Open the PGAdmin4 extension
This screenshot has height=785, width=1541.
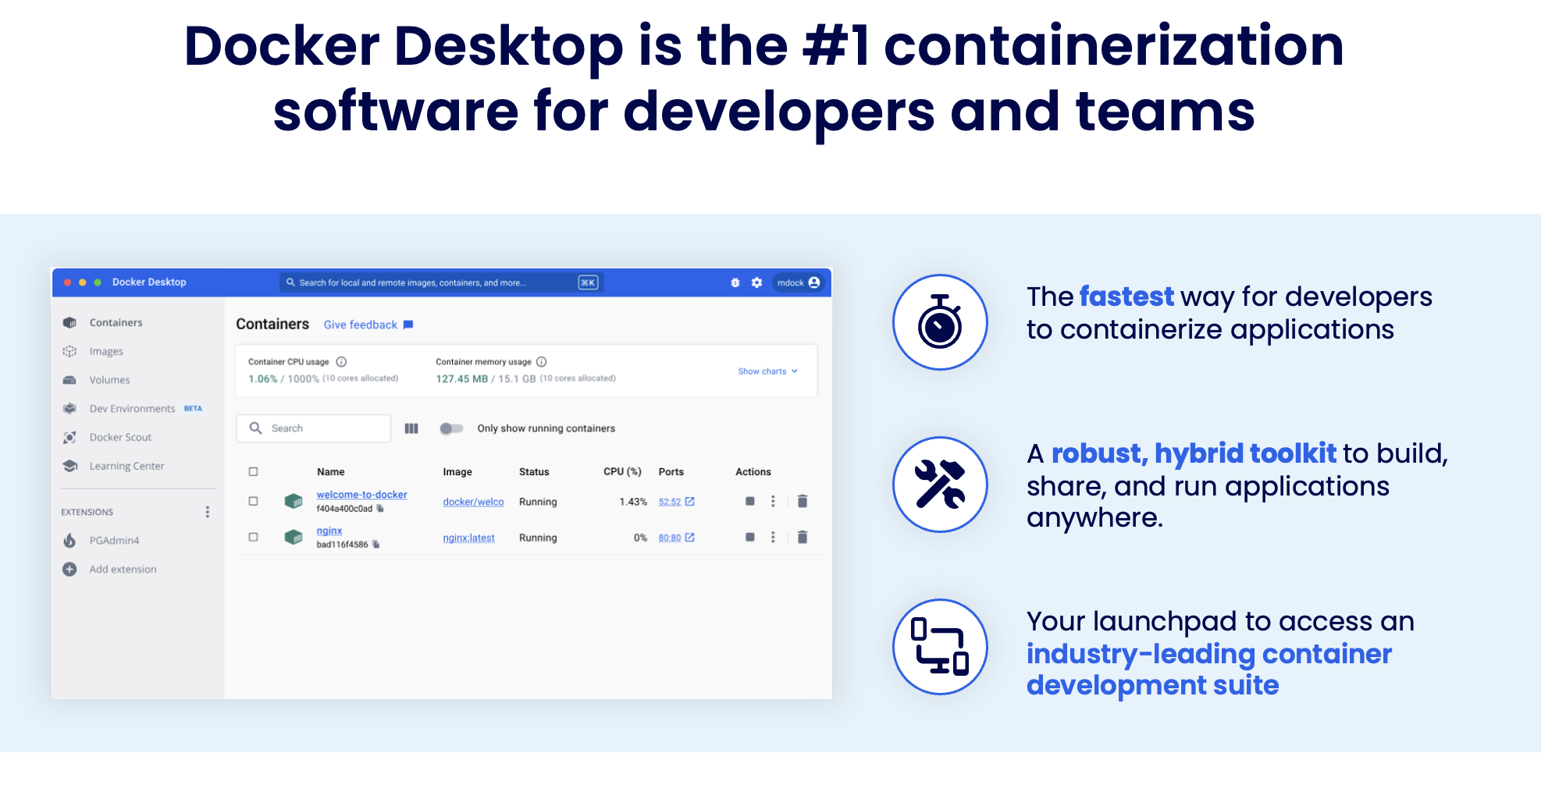tap(115, 540)
